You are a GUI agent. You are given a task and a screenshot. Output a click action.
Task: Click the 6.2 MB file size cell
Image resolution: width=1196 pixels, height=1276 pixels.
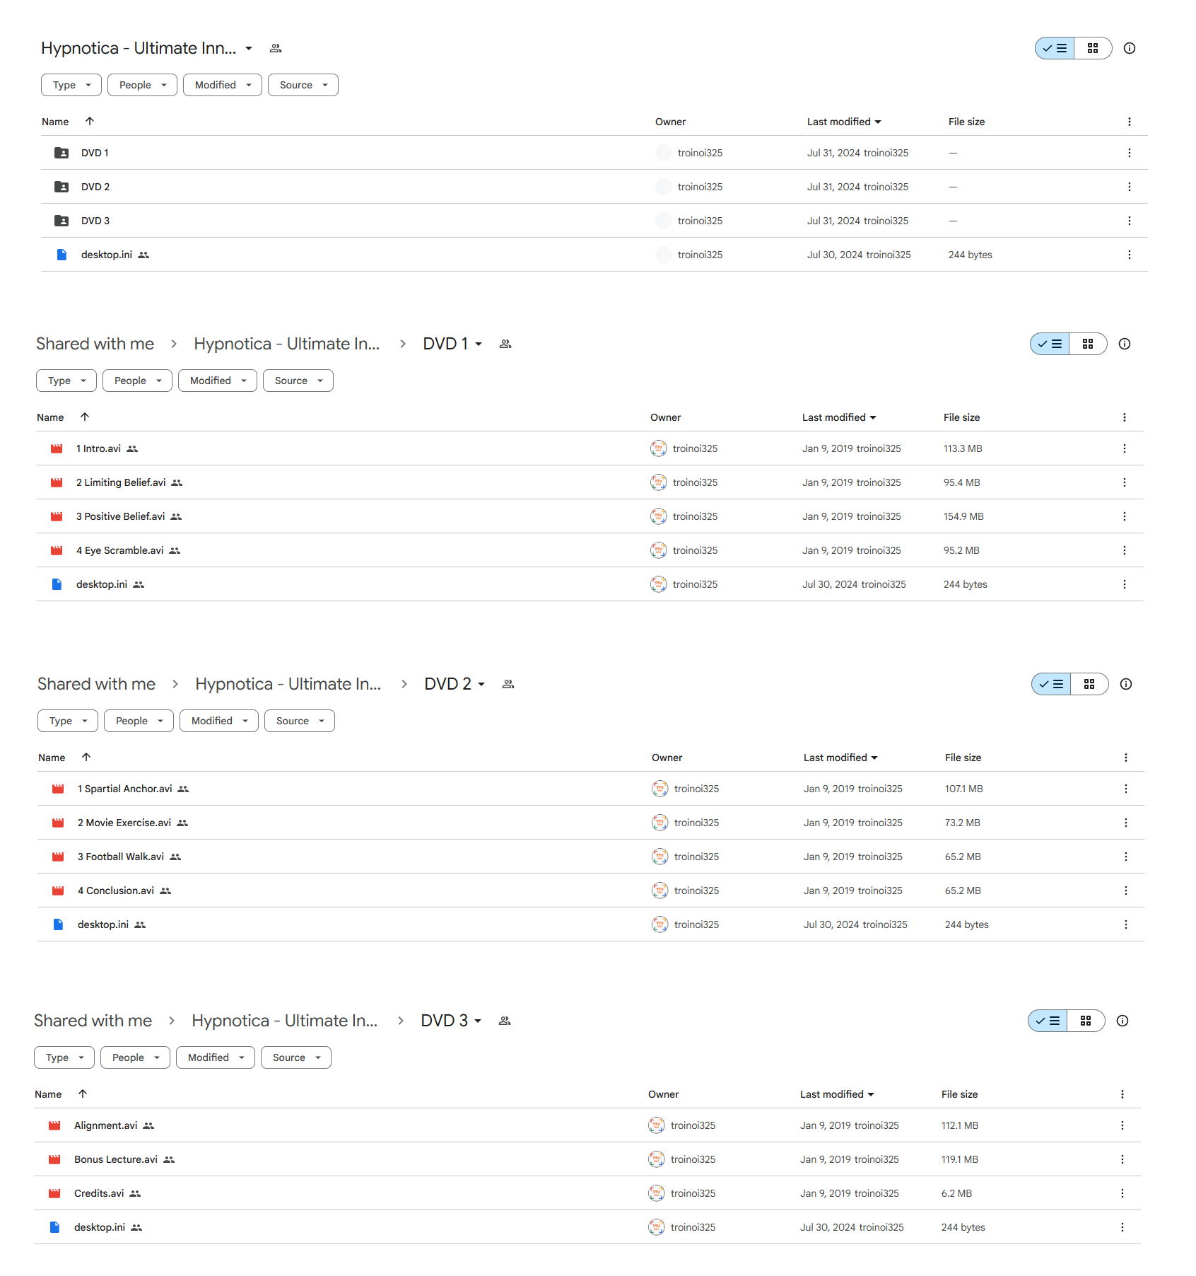tap(956, 1193)
